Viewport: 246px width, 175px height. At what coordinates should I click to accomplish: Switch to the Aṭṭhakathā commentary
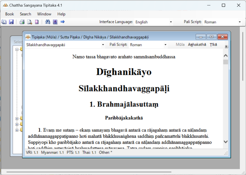[197, 44]
